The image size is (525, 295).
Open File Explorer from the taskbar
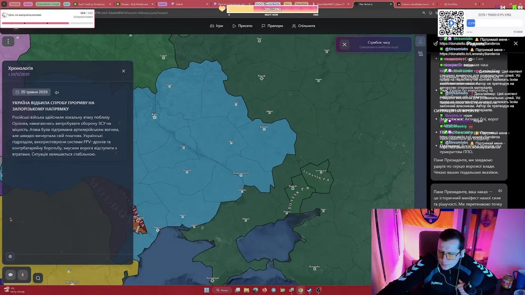click(x=247, y=290)
